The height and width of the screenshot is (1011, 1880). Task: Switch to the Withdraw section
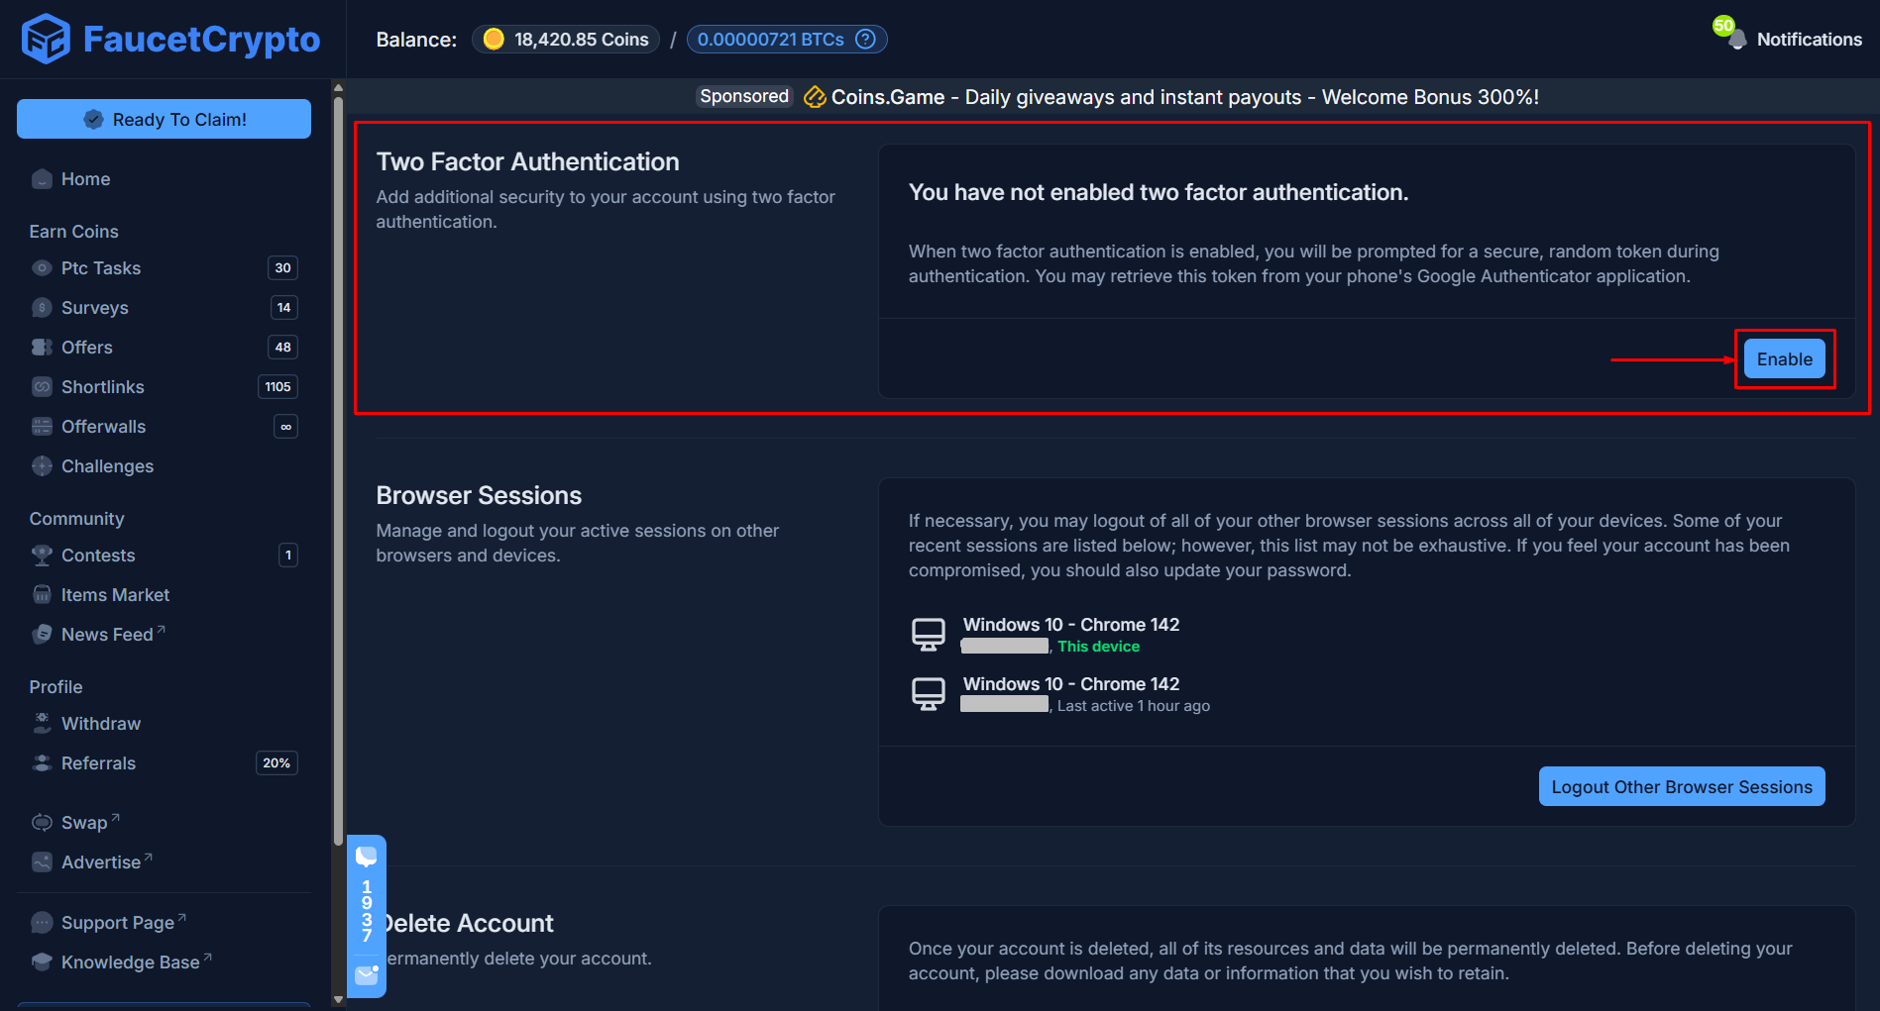coord(100,723)
